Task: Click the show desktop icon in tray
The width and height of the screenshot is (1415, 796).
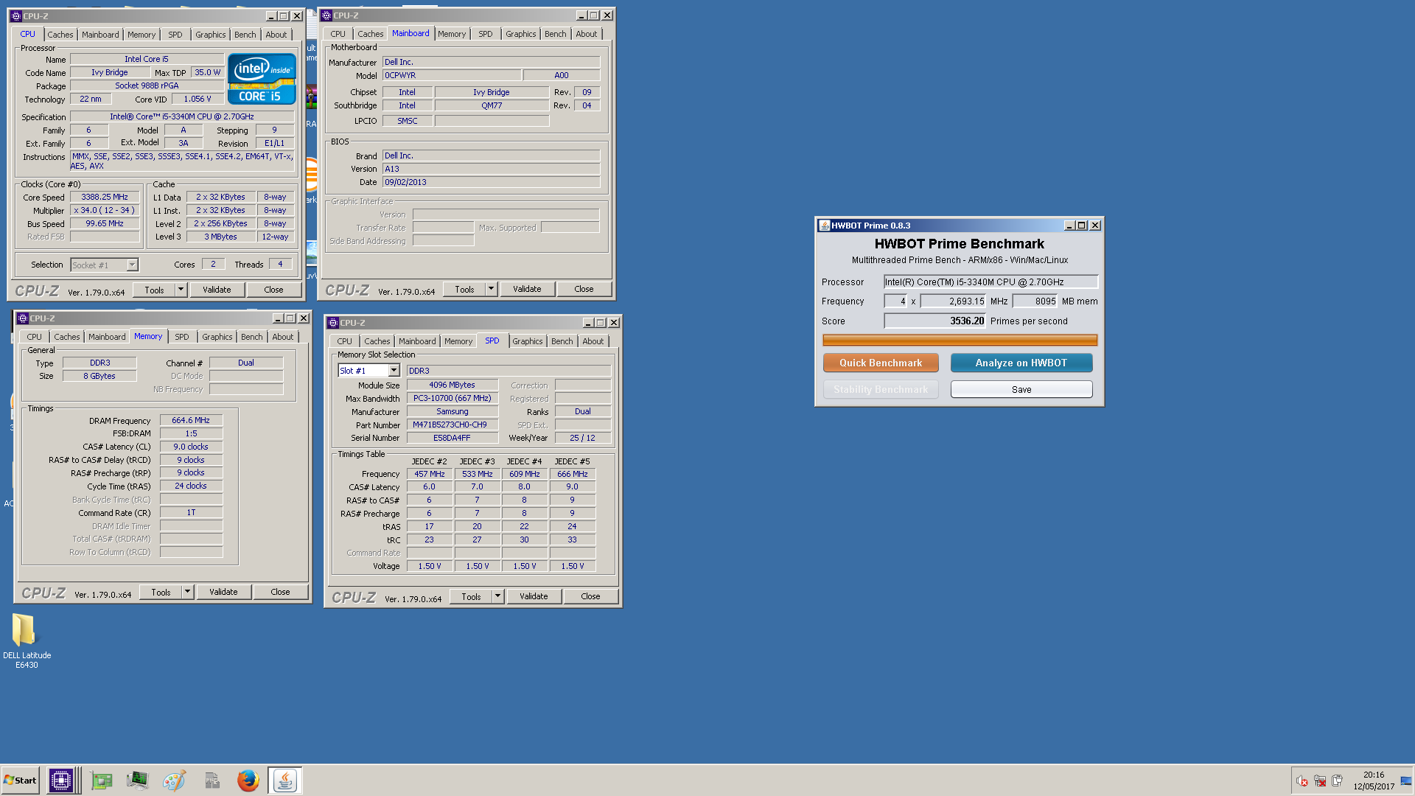Action: (1405, 781)
